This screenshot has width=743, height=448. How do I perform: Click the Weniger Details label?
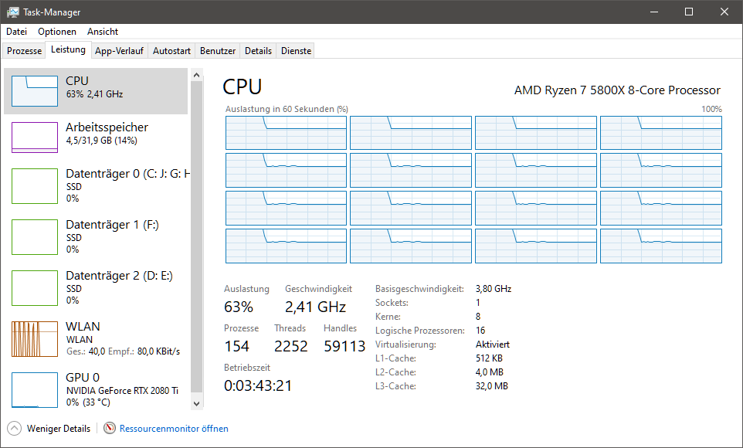pos(58,429)
